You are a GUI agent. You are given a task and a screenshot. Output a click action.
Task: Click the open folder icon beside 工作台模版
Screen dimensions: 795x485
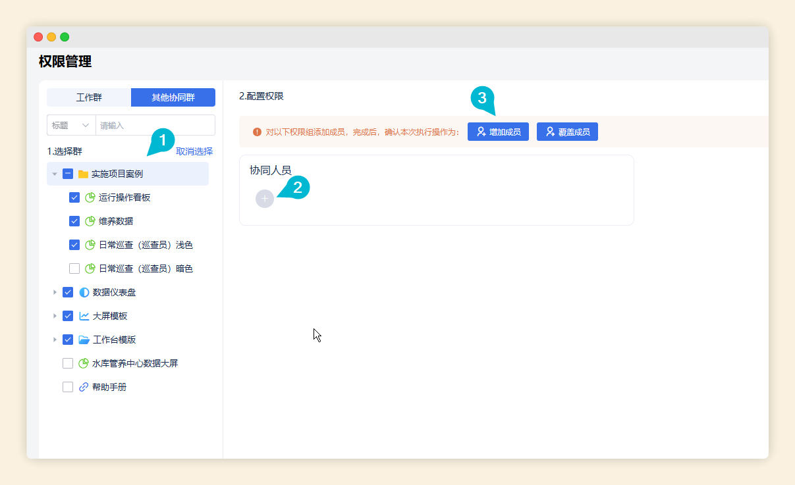point(84,340)
